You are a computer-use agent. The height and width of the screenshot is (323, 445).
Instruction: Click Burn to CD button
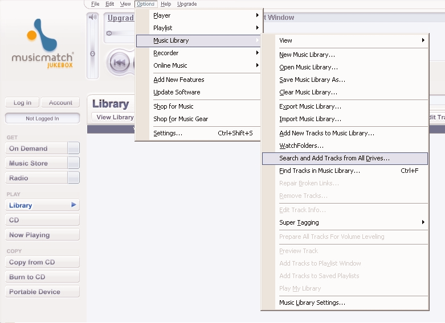point(42,276)
